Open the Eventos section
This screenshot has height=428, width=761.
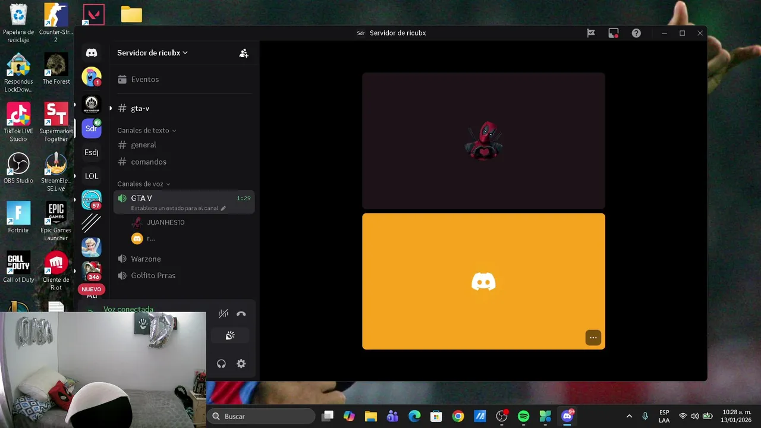click(184, 79)
